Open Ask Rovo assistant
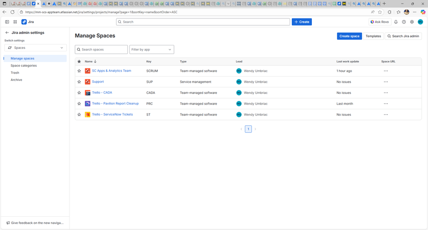428x230 pixels. coord(380,22)
